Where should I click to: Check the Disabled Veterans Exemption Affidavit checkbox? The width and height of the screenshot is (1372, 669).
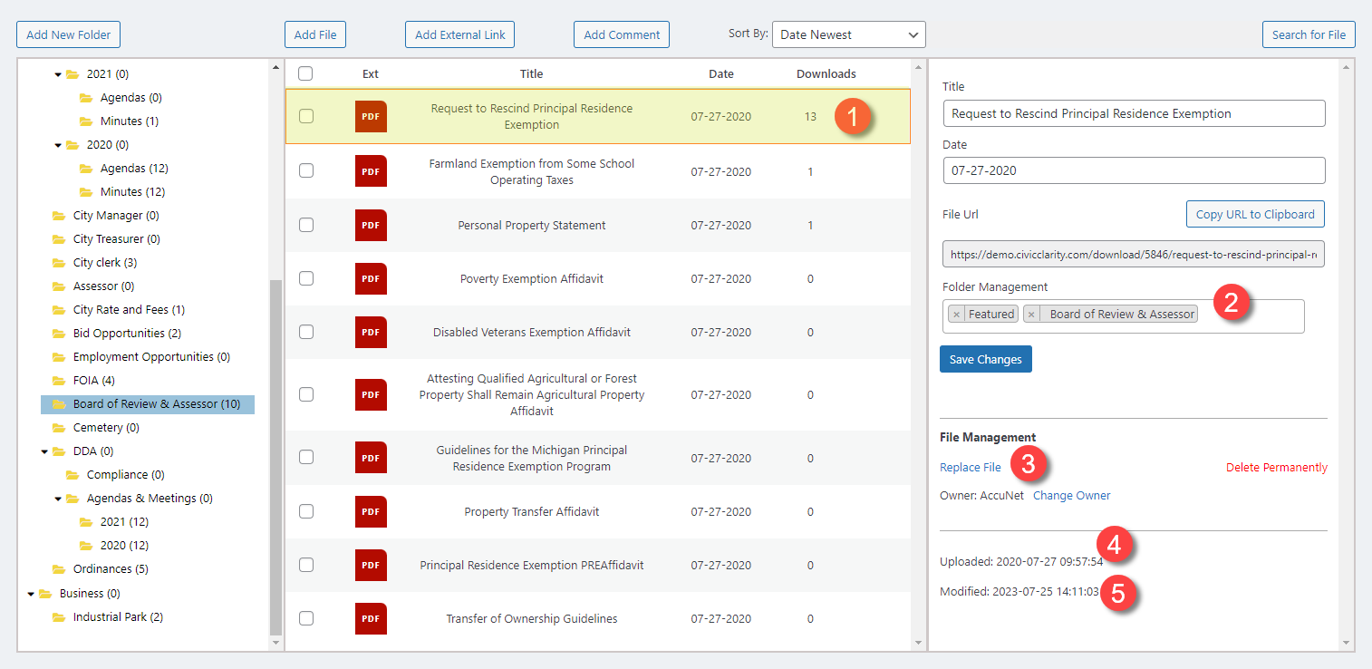[306, 332]
